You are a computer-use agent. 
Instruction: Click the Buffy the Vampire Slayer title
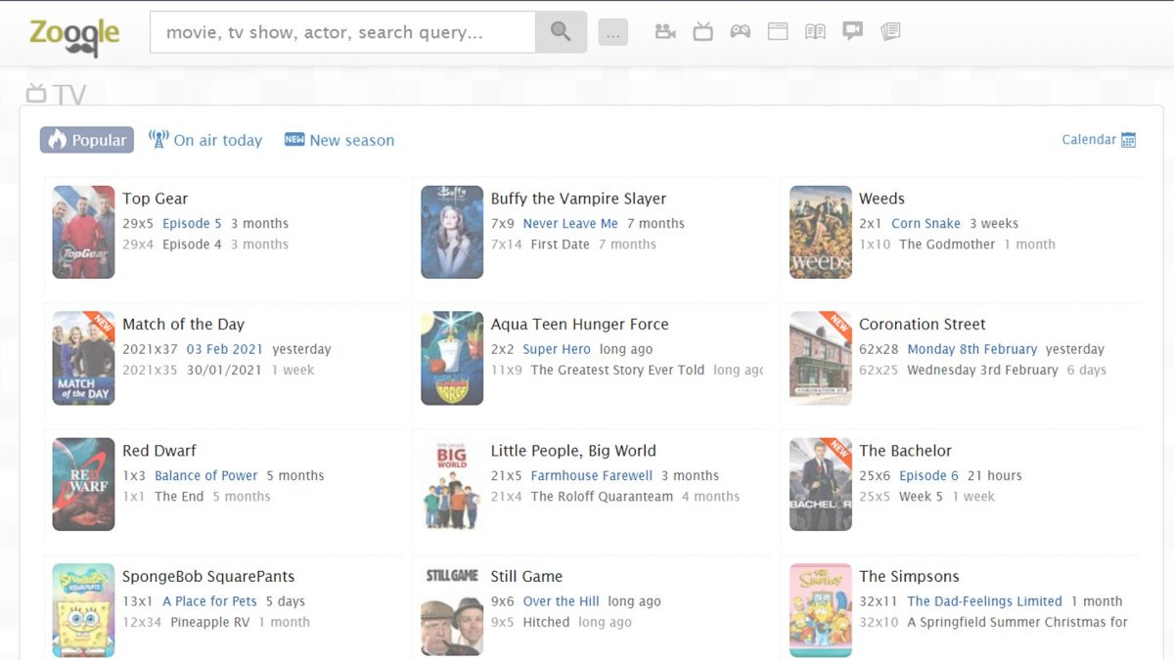(x=578, y=198)
